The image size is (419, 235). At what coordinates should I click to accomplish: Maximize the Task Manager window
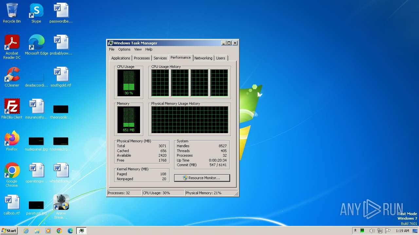pos(229,43)
